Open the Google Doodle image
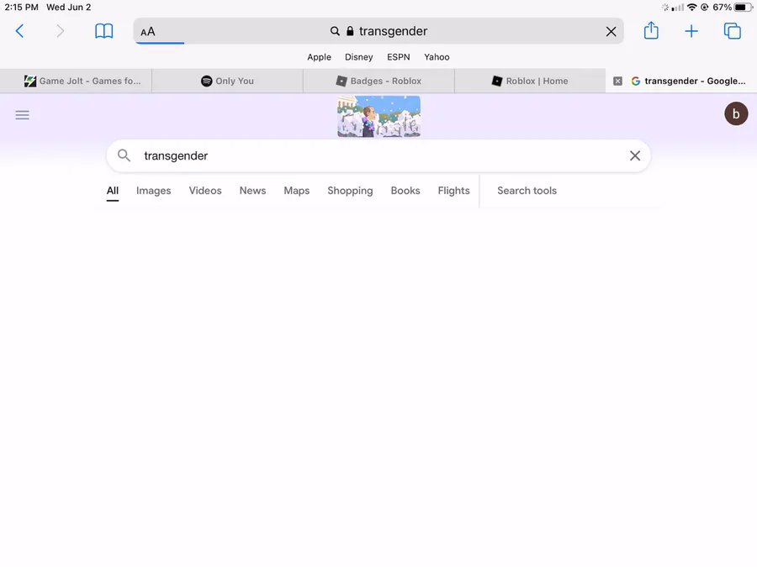The width and height of the screenshot is (757, 567). [x=379, y=116]
